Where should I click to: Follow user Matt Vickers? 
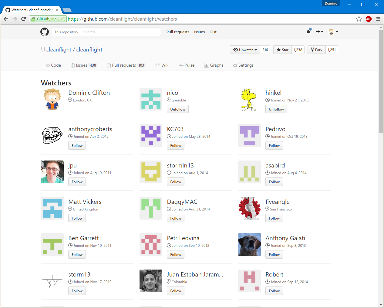77,218
